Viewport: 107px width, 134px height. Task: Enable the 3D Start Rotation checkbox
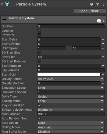(39, 61)
